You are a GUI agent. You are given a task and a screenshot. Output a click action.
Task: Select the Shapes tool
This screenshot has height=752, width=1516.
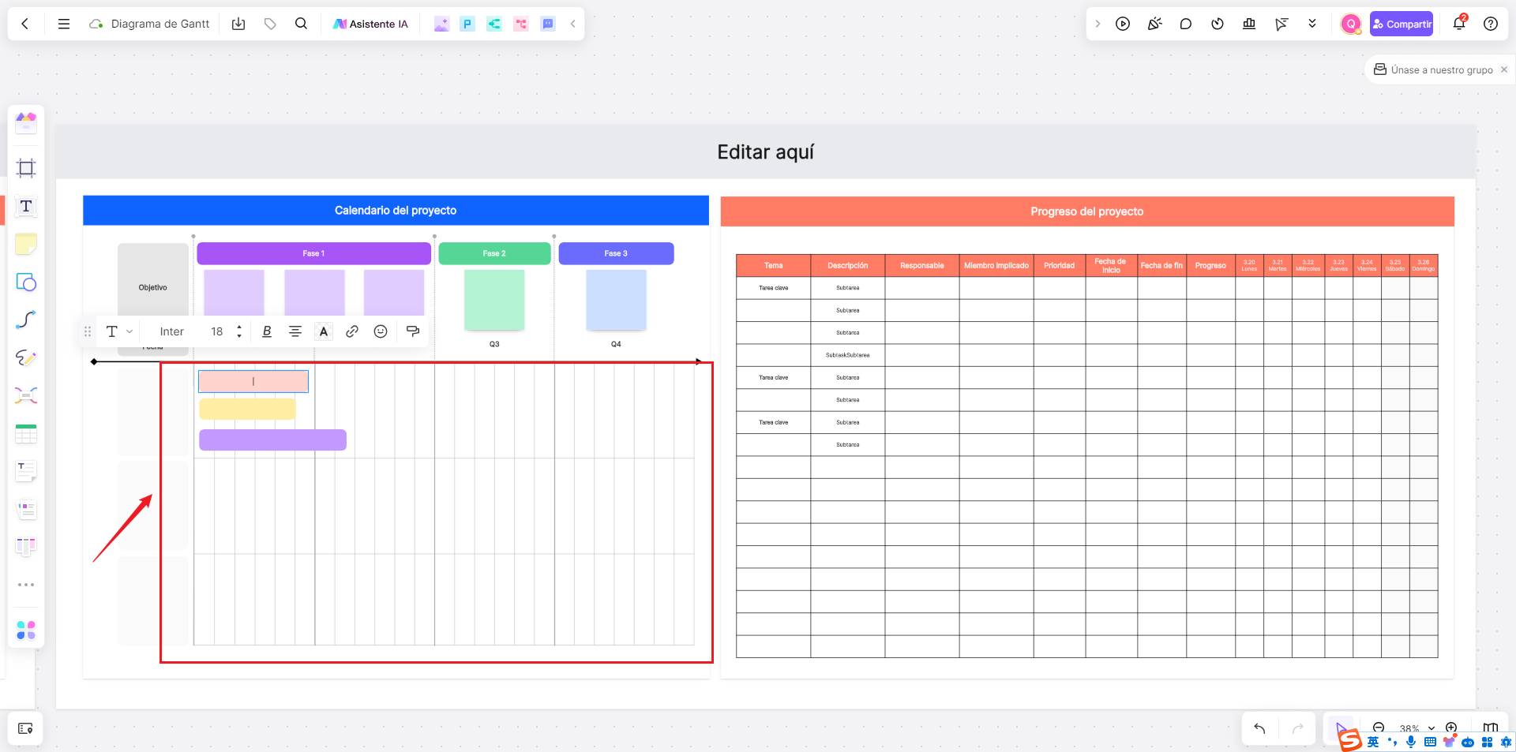pos(26,282)
